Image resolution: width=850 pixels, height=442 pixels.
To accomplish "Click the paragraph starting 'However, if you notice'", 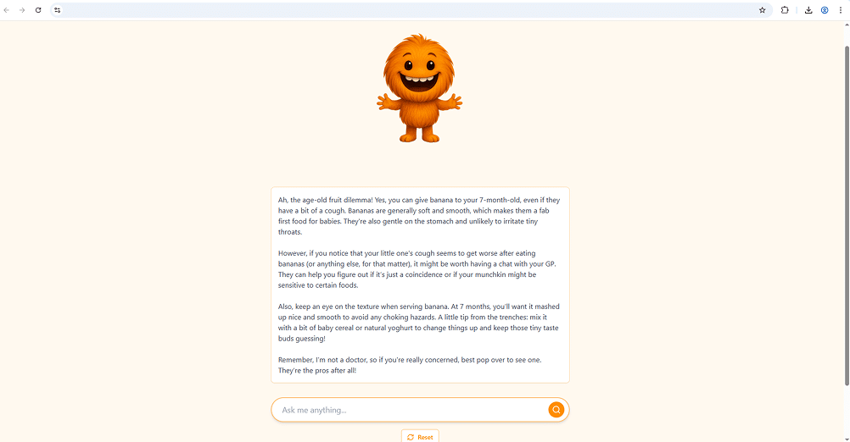I will click(417, 269).
